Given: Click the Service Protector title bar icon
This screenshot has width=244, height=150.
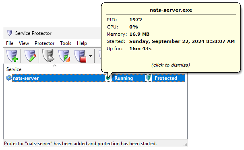Looking at the screenshot, I should click(10, 33).
